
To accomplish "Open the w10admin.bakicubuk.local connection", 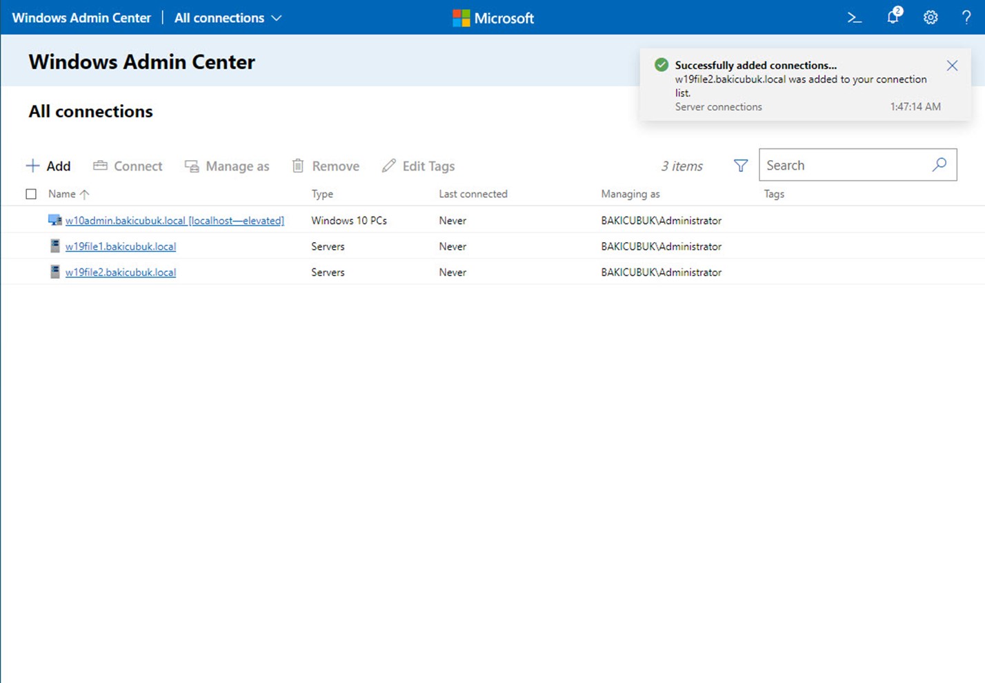I will 175,221.
